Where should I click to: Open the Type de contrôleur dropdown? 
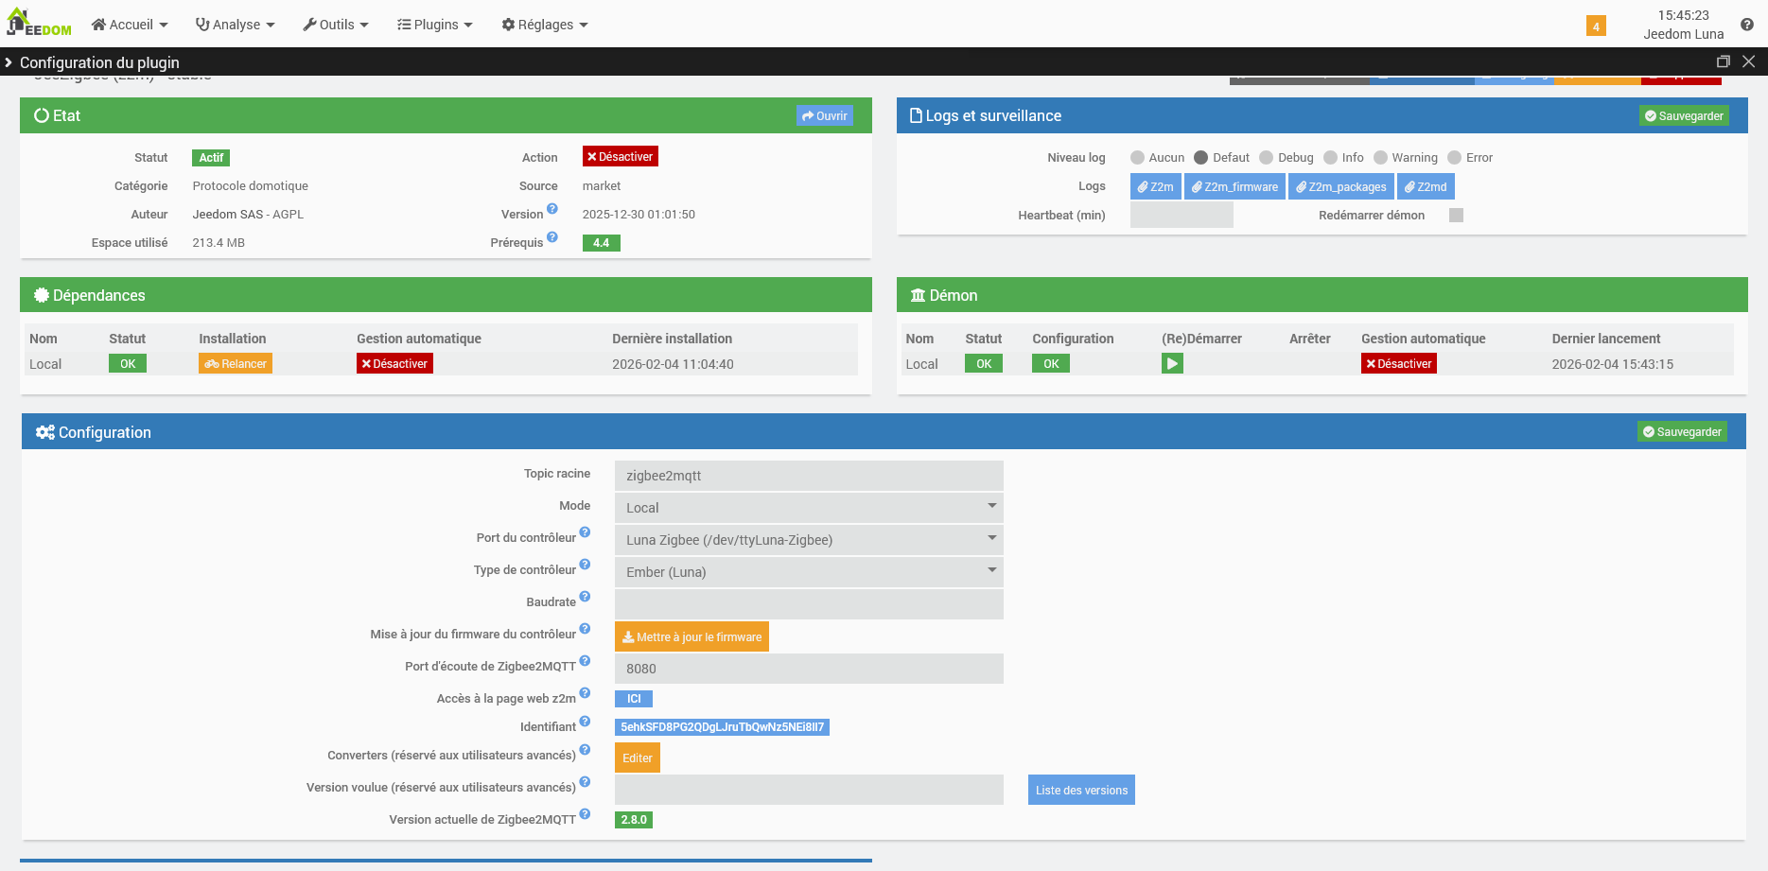click(x=808, y=572)
